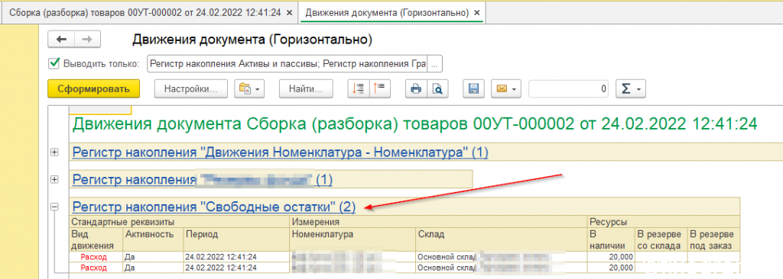Open the Настройки... dialog

click(x=190, y=89)
